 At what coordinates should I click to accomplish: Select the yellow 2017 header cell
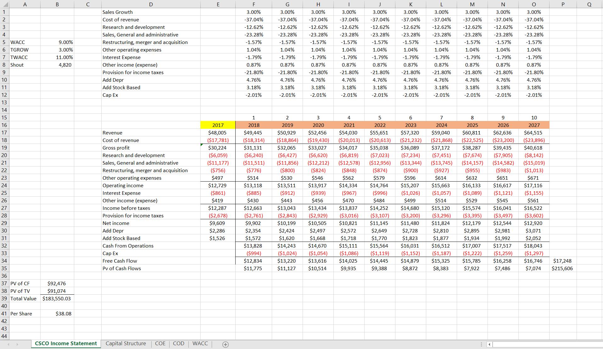pos(218,125)
